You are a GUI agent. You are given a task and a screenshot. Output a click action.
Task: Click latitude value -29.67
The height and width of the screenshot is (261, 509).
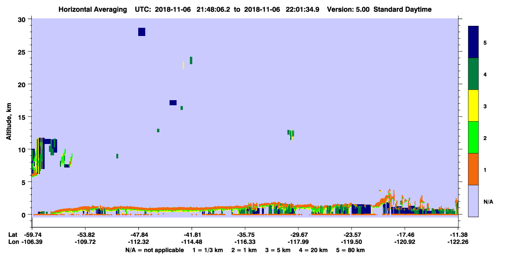pyautogui.click(x=298, y=235)
